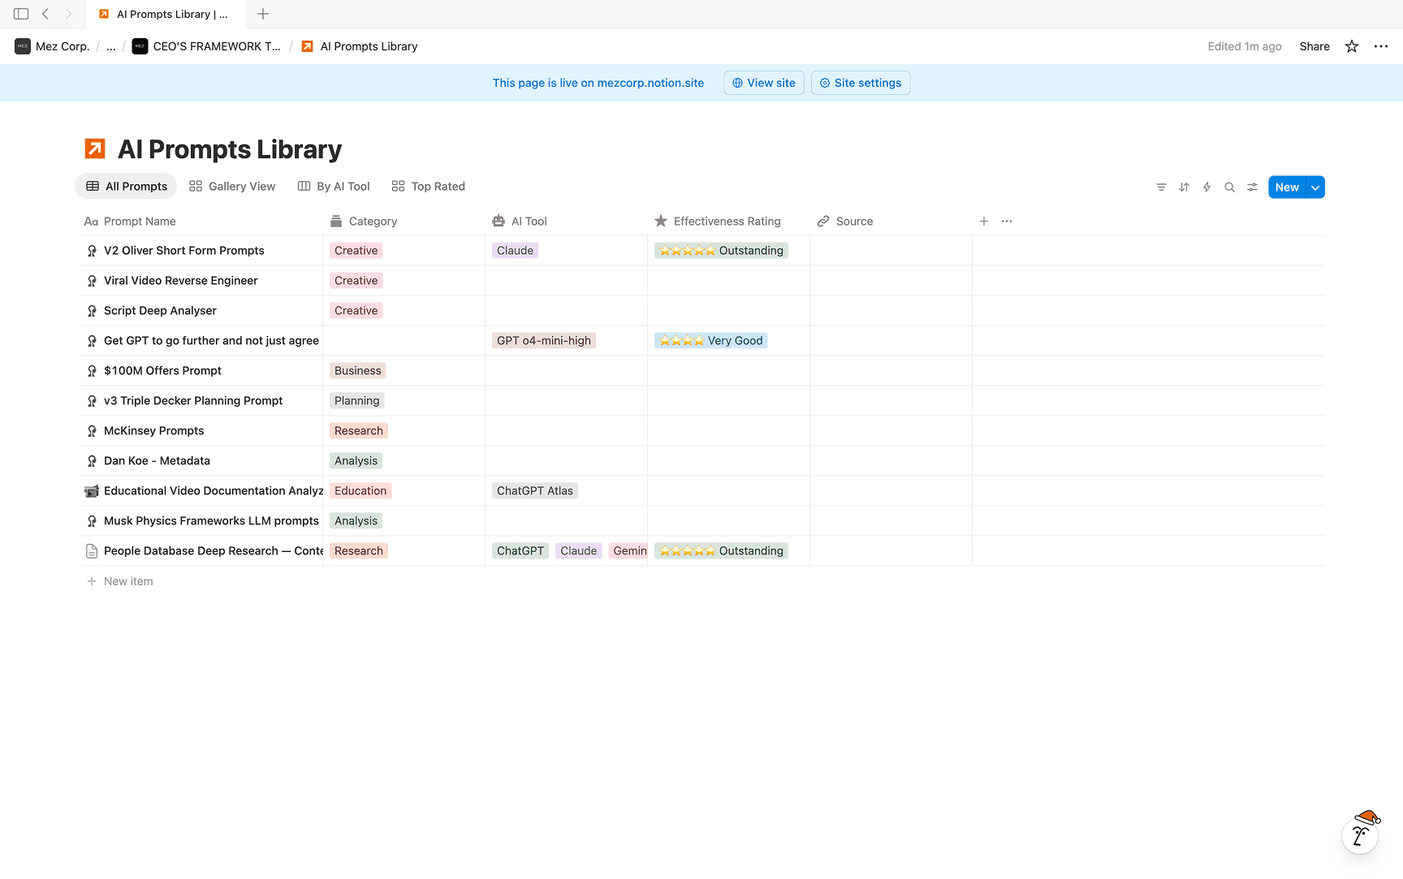The height and width of the screenshot is (879, 1403).
Task: Click the icon beside Viral Video Reverse Engineer
Action: (92, 281)
